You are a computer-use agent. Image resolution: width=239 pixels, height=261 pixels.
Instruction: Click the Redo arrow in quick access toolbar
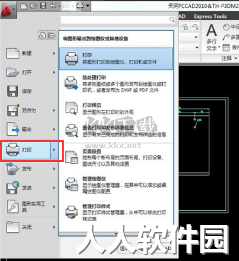66,6
